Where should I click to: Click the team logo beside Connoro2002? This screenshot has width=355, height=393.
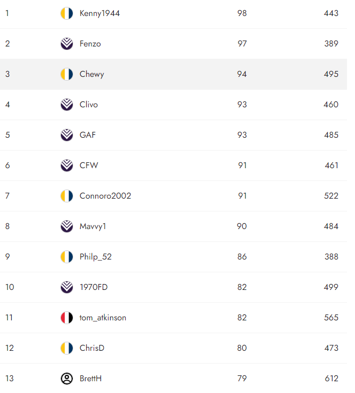[x=66, y=196]
